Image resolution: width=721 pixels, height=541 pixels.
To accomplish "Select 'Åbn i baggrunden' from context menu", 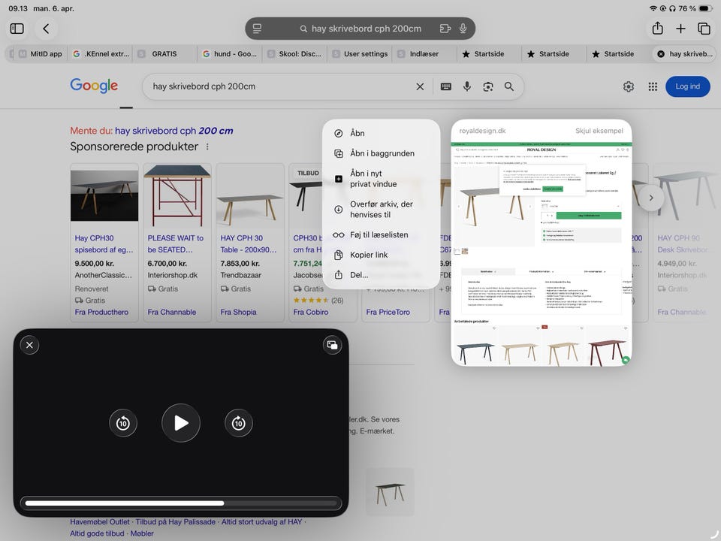I will (382, 153).
